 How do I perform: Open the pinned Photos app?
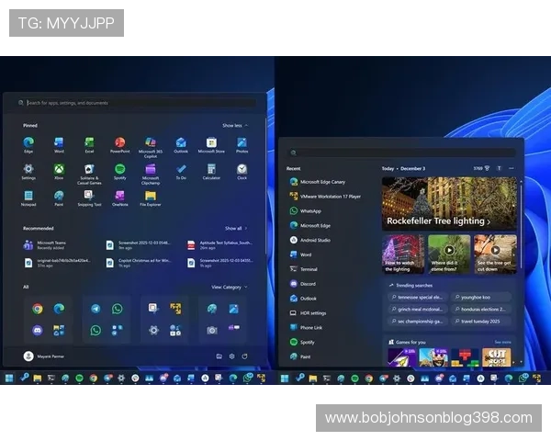pos(242,145)
